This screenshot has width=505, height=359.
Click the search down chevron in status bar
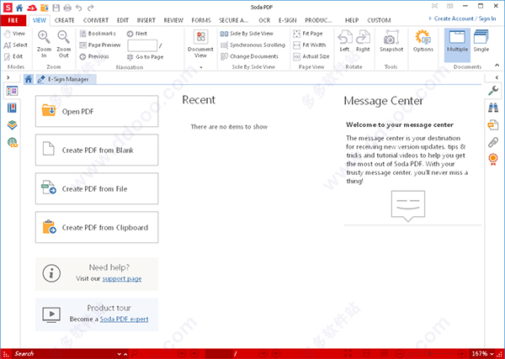[x=120, y=354]
